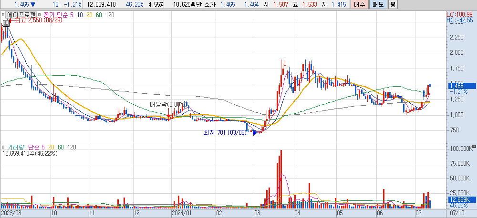
Task: Click the volume 12,659,418 in top bar
Action: 101,4
